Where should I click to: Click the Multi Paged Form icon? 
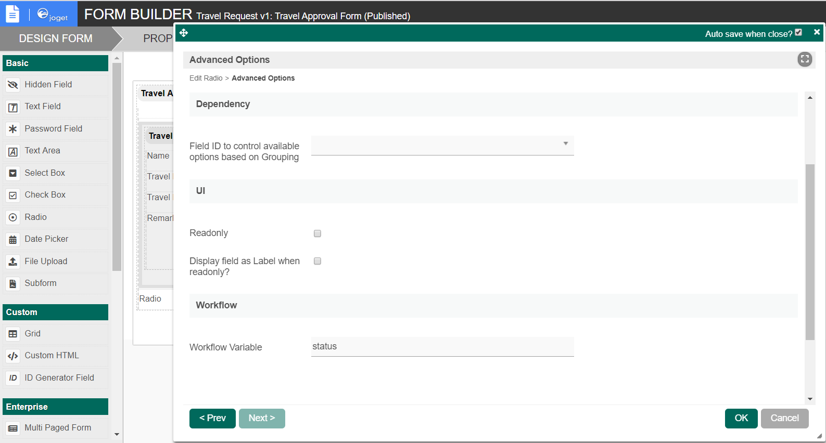(x=13, y=428)
